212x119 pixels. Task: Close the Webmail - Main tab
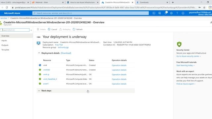coord(63,2)
